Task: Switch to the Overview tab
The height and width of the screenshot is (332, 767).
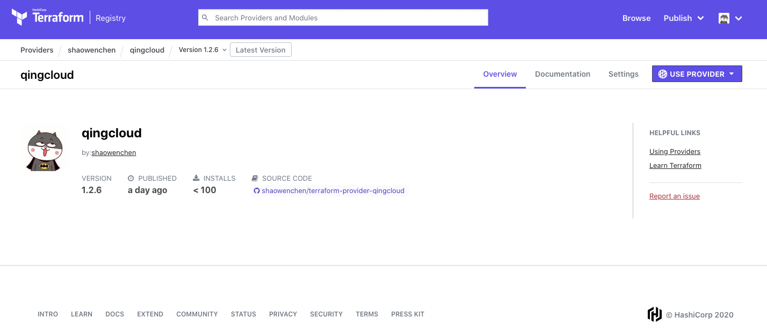Action: (500, 74)
